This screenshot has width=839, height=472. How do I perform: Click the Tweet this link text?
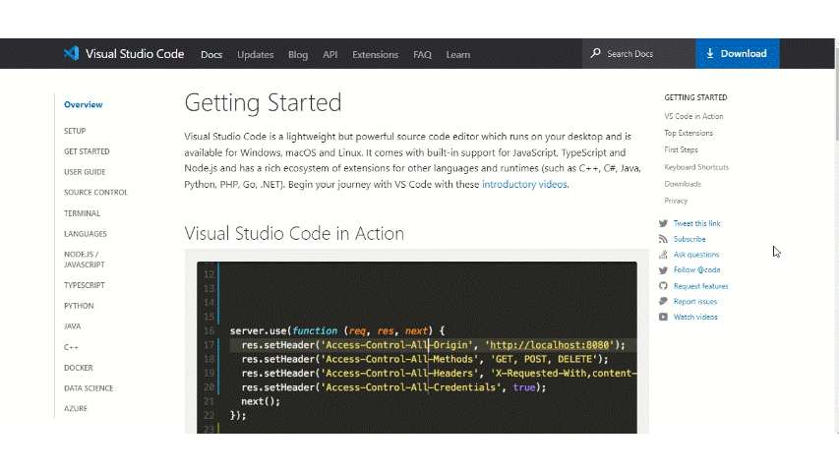coord(696,223)
